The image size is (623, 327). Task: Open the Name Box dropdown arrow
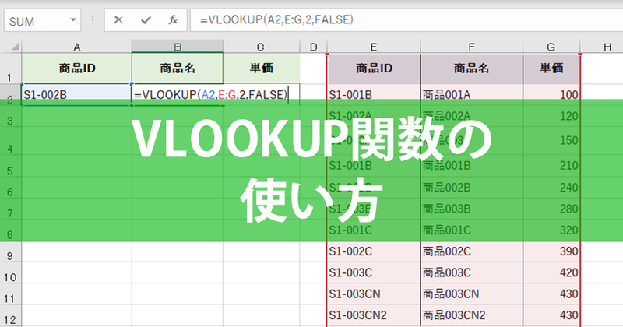tap(73, 20)
